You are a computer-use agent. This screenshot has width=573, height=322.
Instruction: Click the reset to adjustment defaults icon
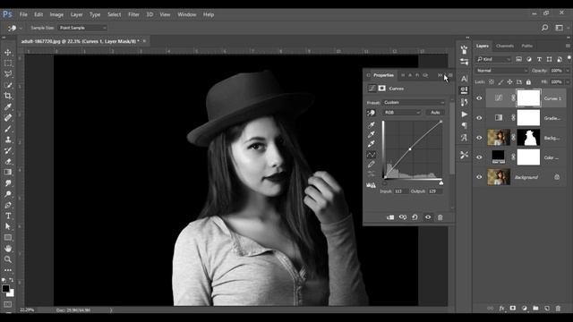click(x=415, y=217)
